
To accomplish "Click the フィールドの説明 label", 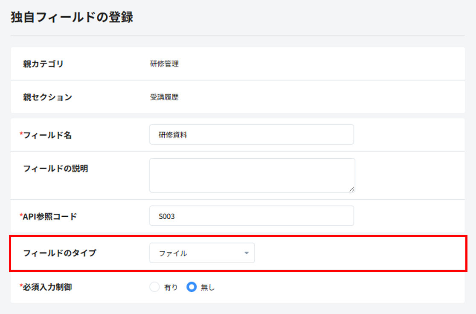I will coord(55,169).
